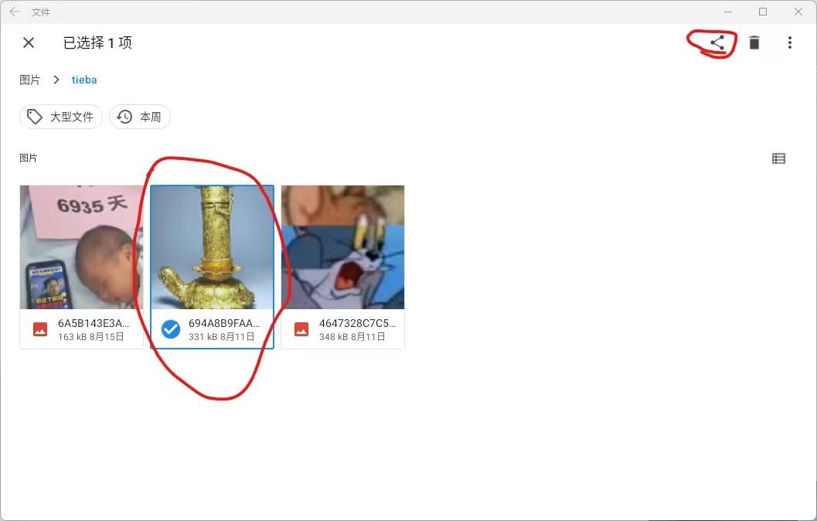Click the breadcrumb chevron after 图片
The image size is (817, 521).
coord(56,80)
